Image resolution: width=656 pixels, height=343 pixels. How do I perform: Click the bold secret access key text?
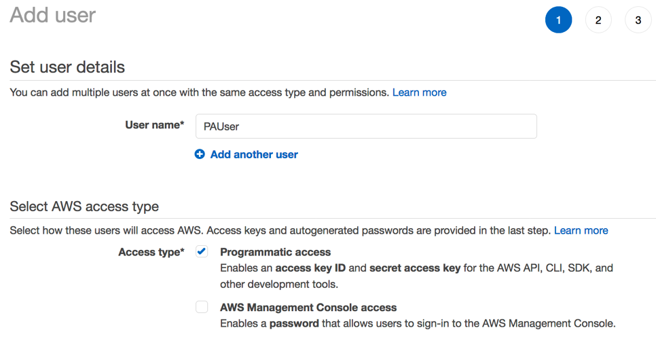(x=415, y=268)
